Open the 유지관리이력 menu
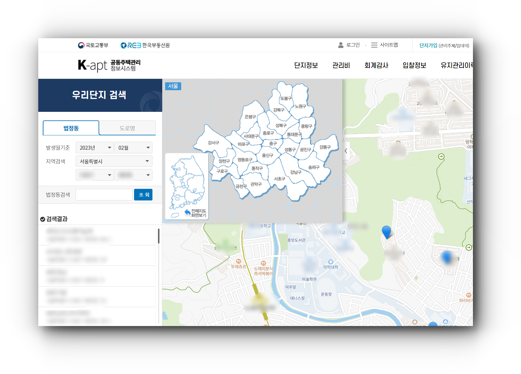Viewport: 521px width, 374px height. (457, 65)
